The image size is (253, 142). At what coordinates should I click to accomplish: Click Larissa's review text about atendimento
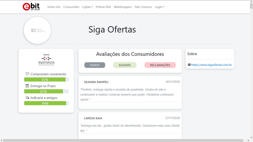click(130, 128)
